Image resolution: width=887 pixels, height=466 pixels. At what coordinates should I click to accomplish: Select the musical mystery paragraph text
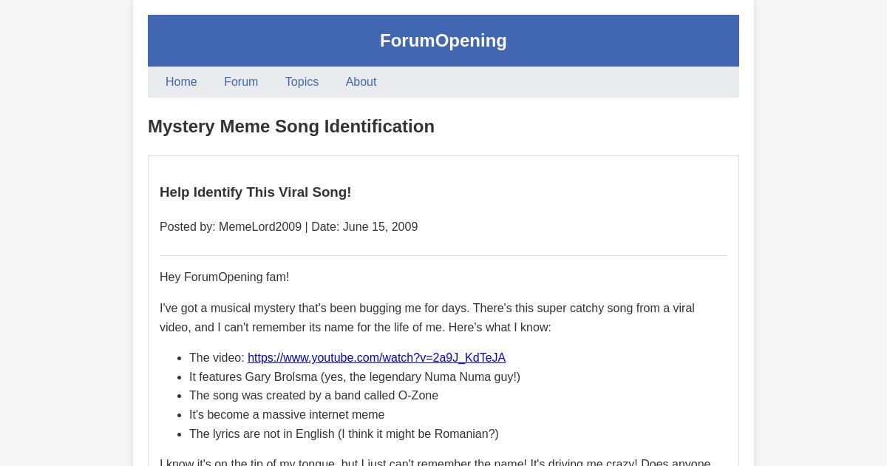pos(426,317)
